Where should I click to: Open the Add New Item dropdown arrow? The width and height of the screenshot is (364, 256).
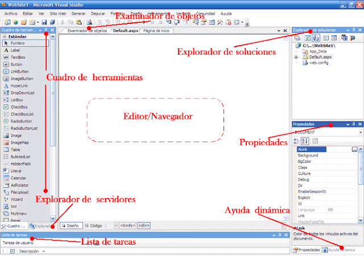click(38, 23)
